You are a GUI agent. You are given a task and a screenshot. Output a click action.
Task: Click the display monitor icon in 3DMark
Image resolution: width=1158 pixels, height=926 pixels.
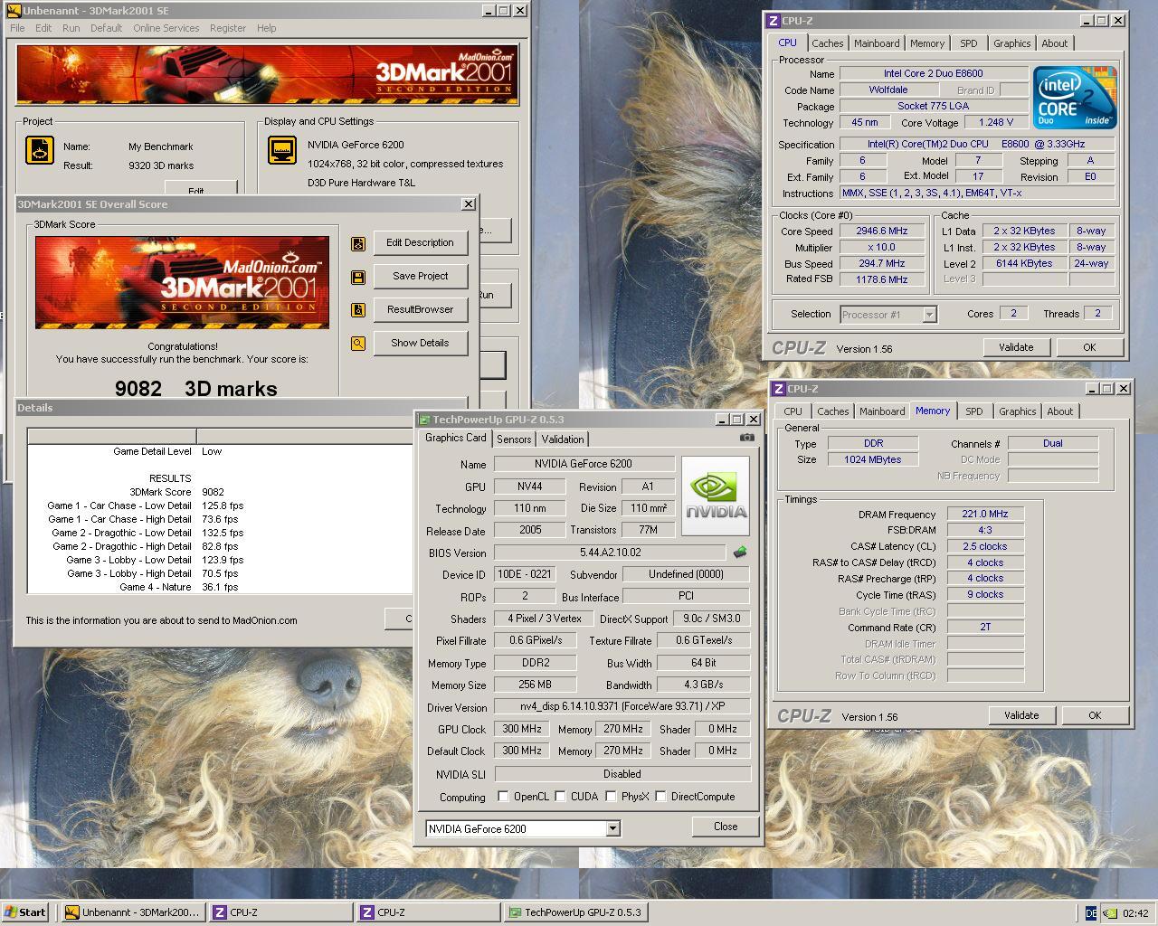(x=282, y=150)
